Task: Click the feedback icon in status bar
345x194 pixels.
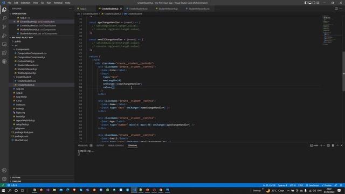Action: point(336,185)
